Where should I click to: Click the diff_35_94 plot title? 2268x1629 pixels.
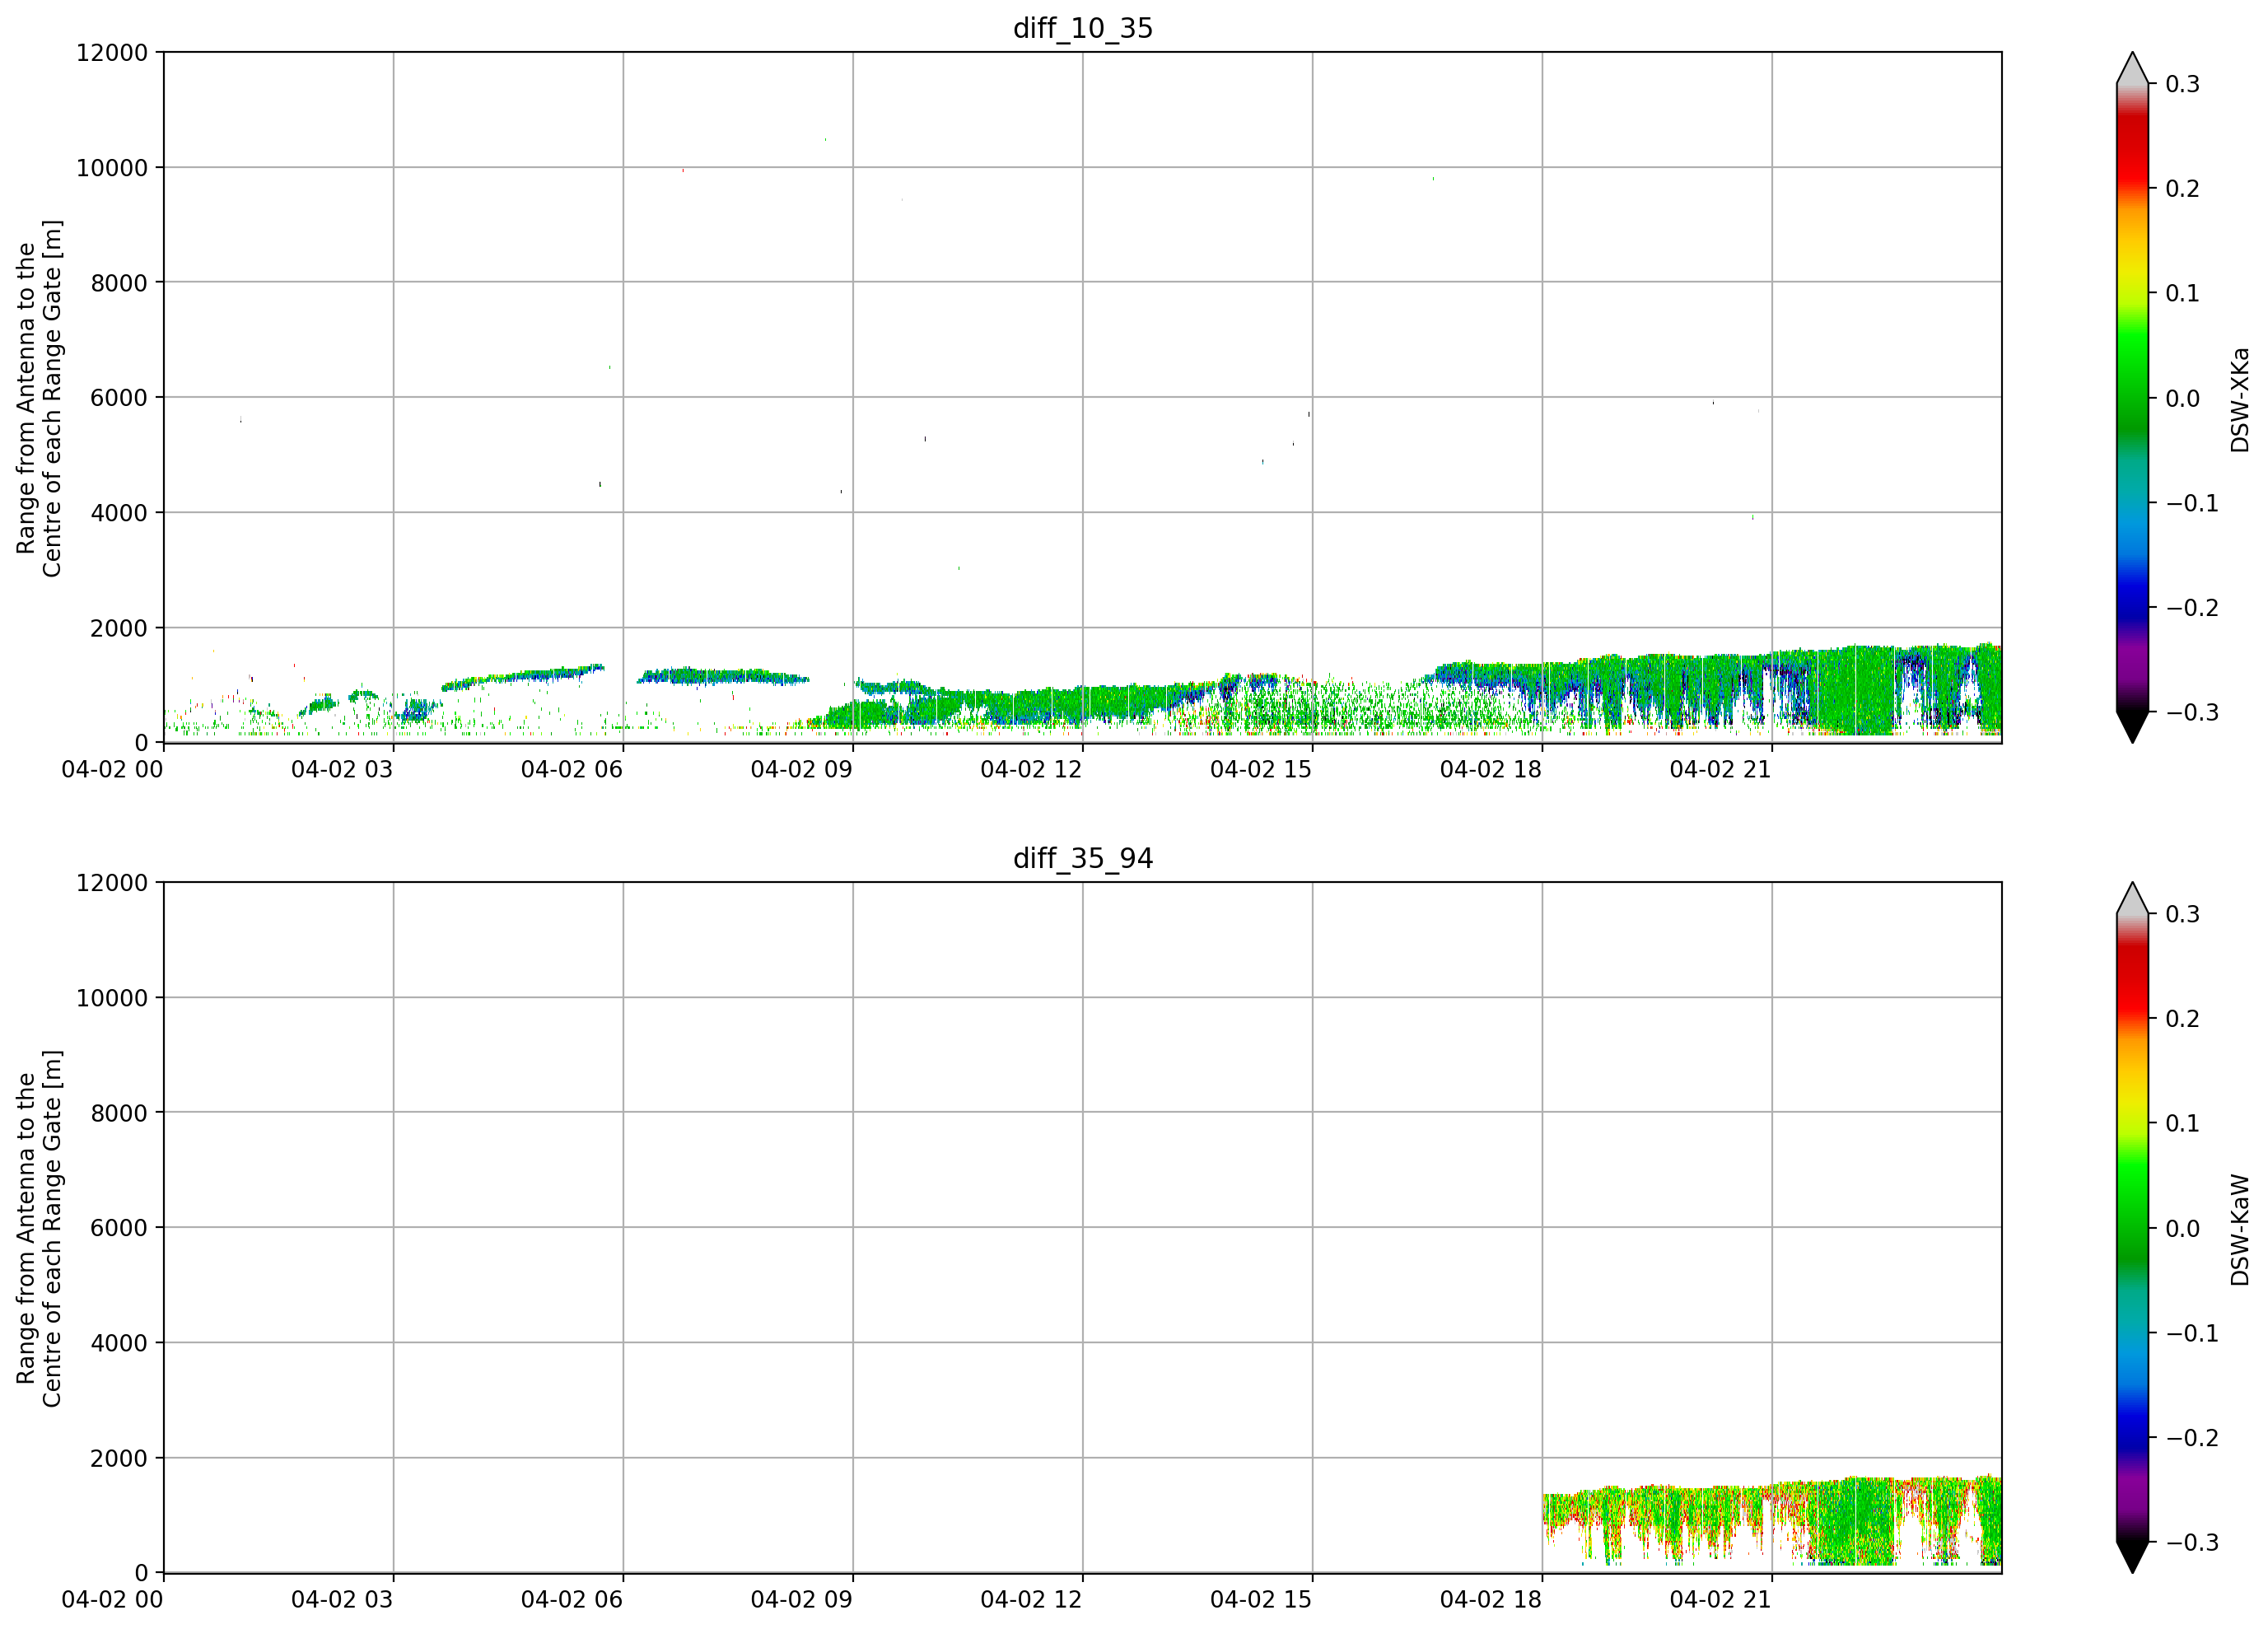[1083, 858]
